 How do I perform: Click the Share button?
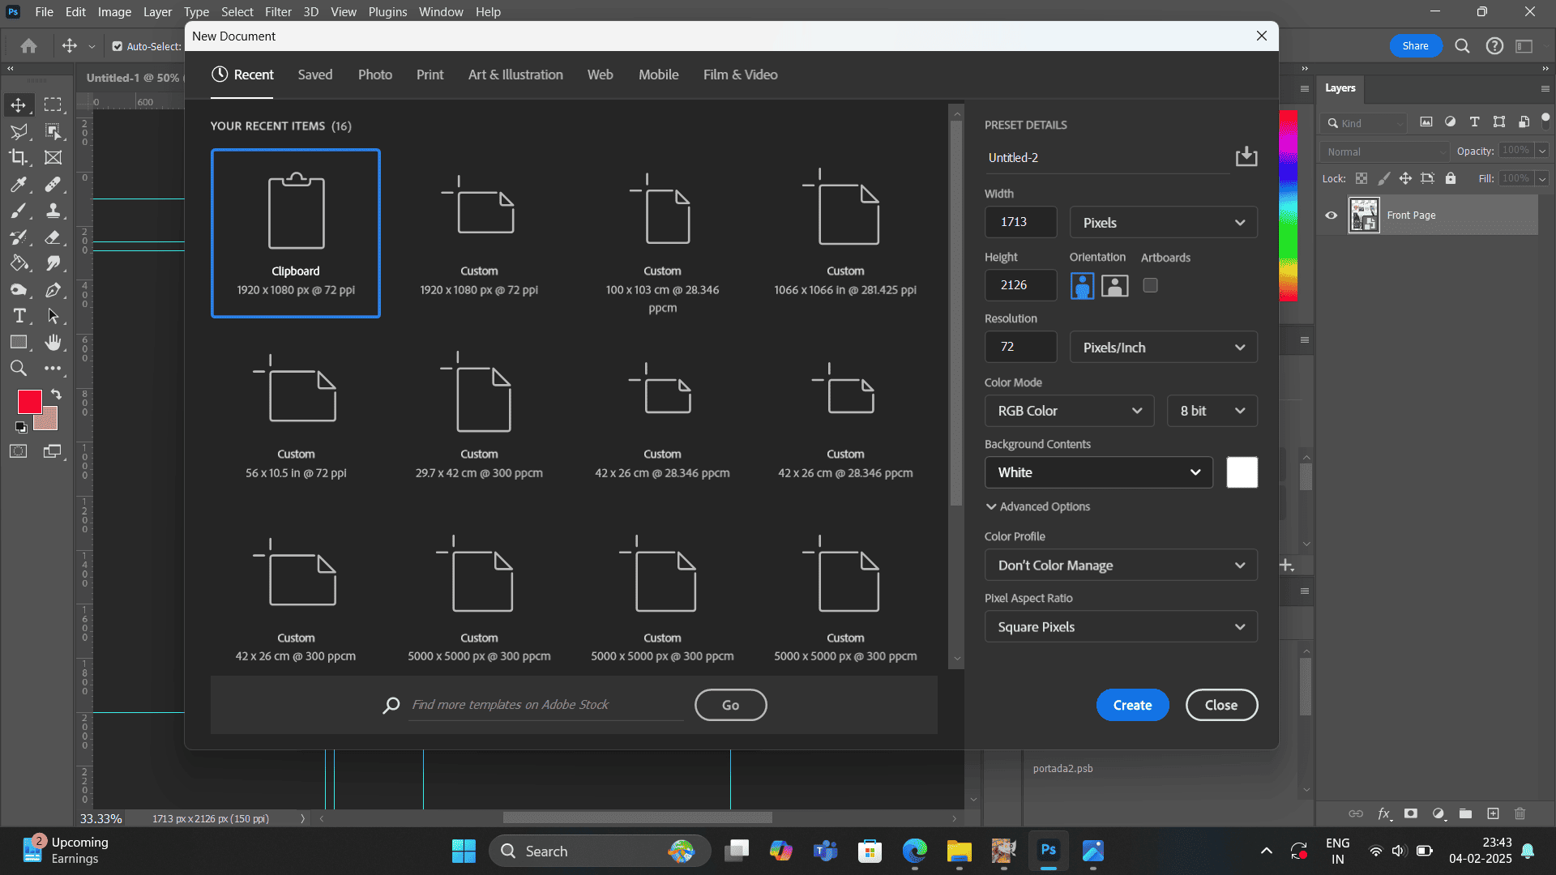click(1415, 46)
